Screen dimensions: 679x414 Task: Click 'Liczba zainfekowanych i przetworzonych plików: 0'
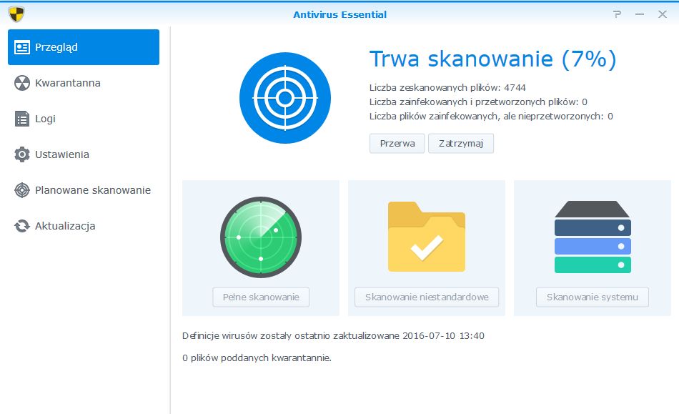pos(478,102)
